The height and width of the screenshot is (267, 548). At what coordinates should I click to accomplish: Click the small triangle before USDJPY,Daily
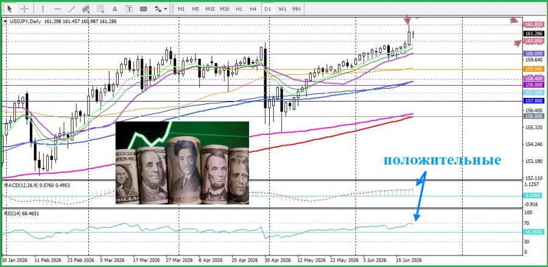click(x=5, y=22)
